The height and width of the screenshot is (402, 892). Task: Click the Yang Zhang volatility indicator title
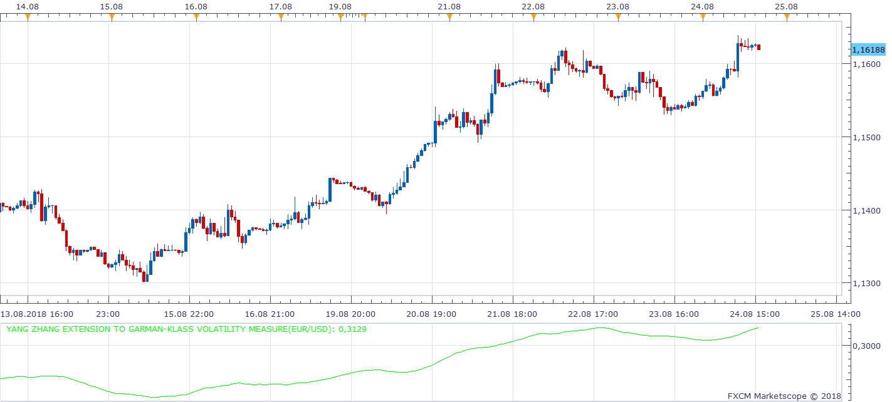point(186,329)
